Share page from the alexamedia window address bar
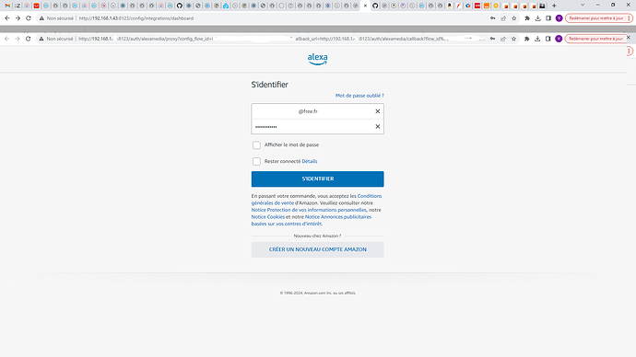This screenshot has height=357, width=636. (503, 39)
